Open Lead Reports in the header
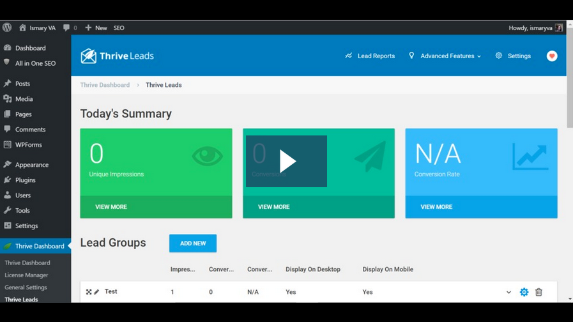 pos(370,56)
